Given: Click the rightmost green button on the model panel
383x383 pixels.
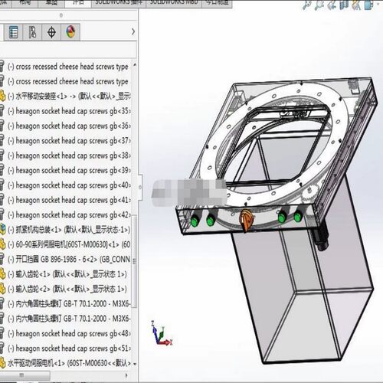Looking at the screenshot, I should [298, 217].
